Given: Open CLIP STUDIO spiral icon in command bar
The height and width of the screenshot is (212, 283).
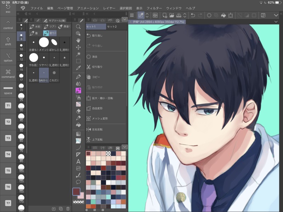Looking at the screenshot, I should (155, 15).
